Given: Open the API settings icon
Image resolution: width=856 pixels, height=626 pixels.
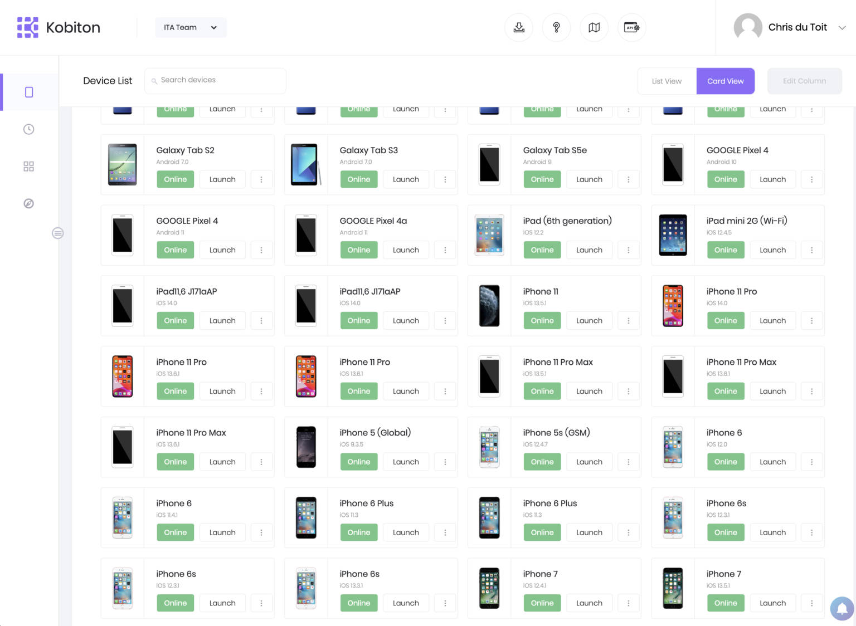Looking at the screenshot, I should coord(631,27).
